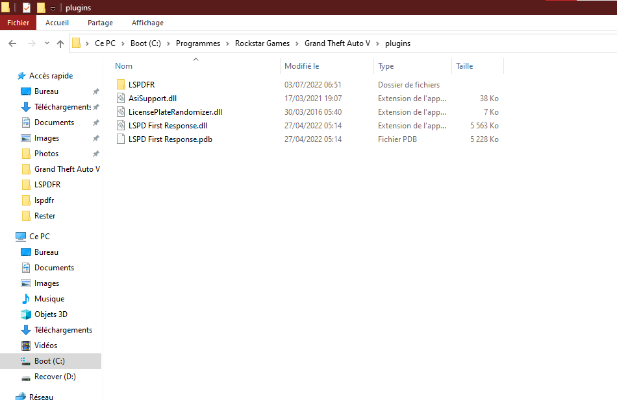
Task: Switch to the Accueil tab
Action: (x=57, y=23)
